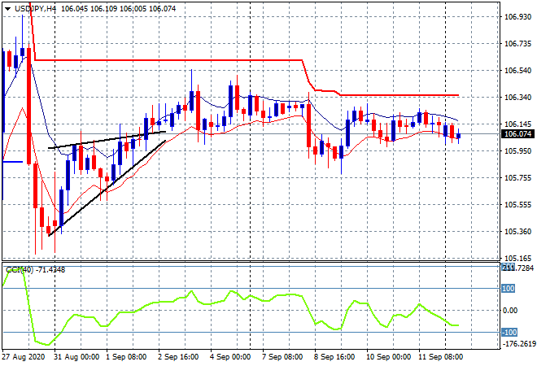Select the CCI(40) -71.4348 indicator label
The image size is (537, 366).
pyautogui.click(x=35, y=270)
